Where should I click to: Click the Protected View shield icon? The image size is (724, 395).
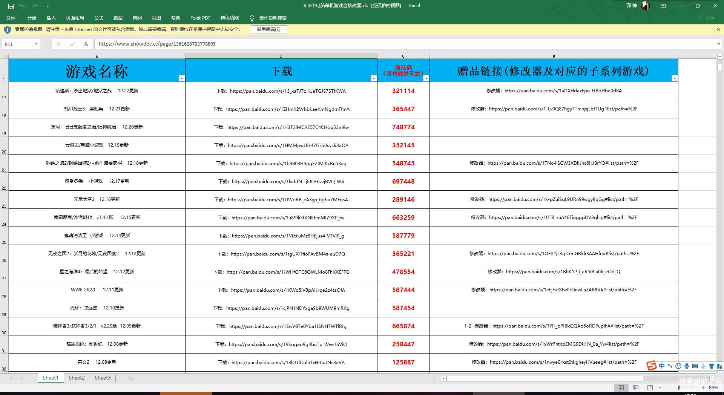tap(7, 29)
